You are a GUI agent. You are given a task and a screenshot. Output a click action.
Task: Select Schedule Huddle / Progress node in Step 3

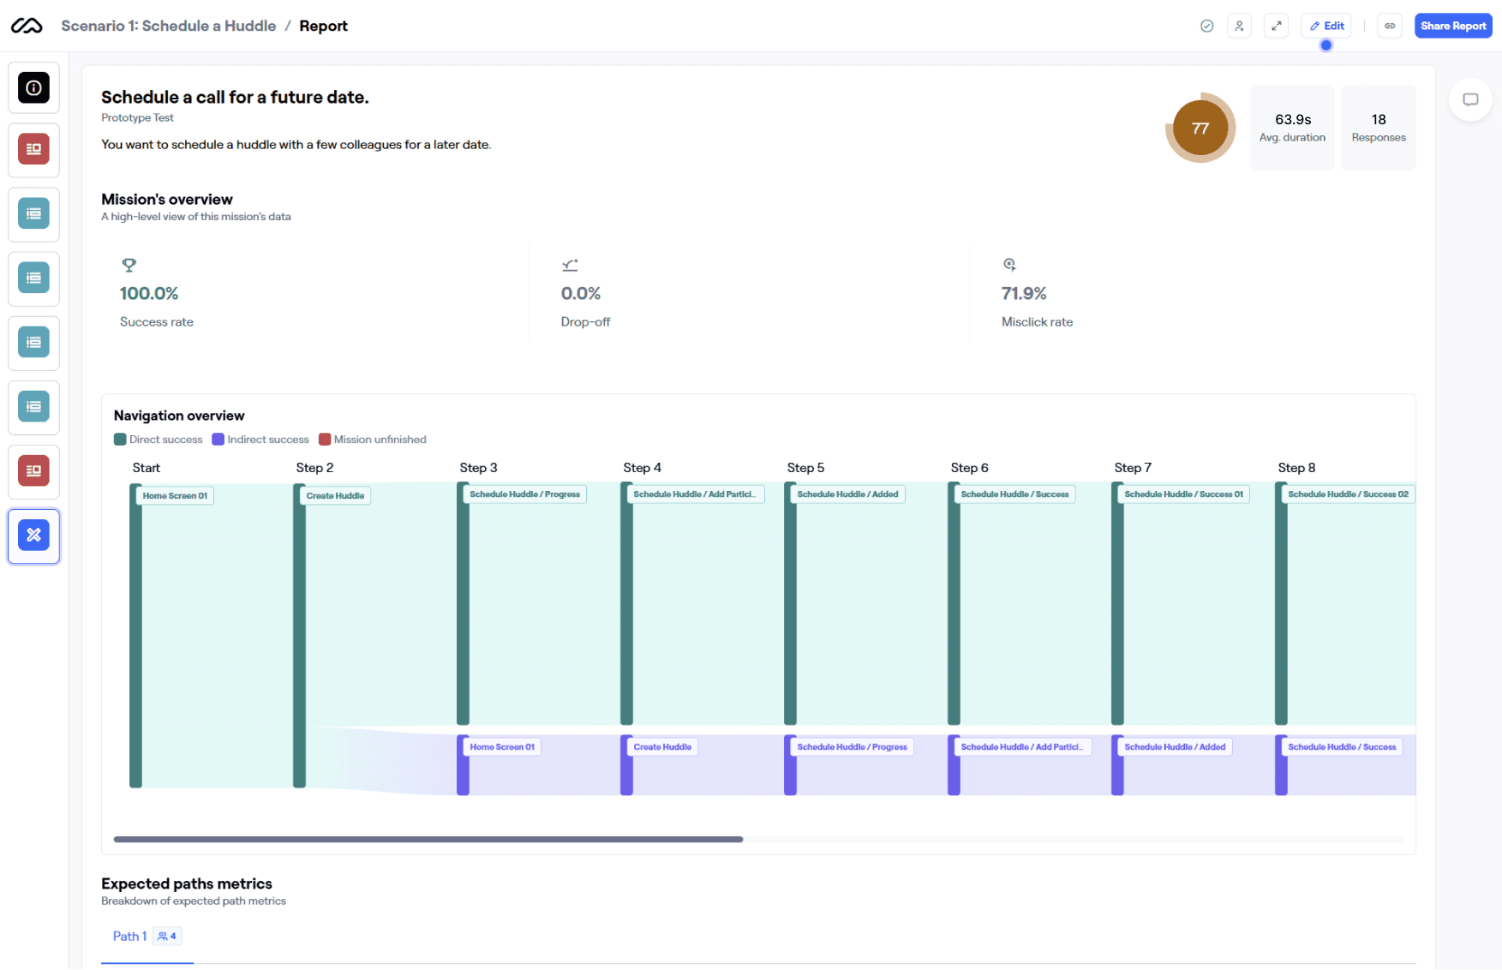pyautogui.click(x=524, y=494)
